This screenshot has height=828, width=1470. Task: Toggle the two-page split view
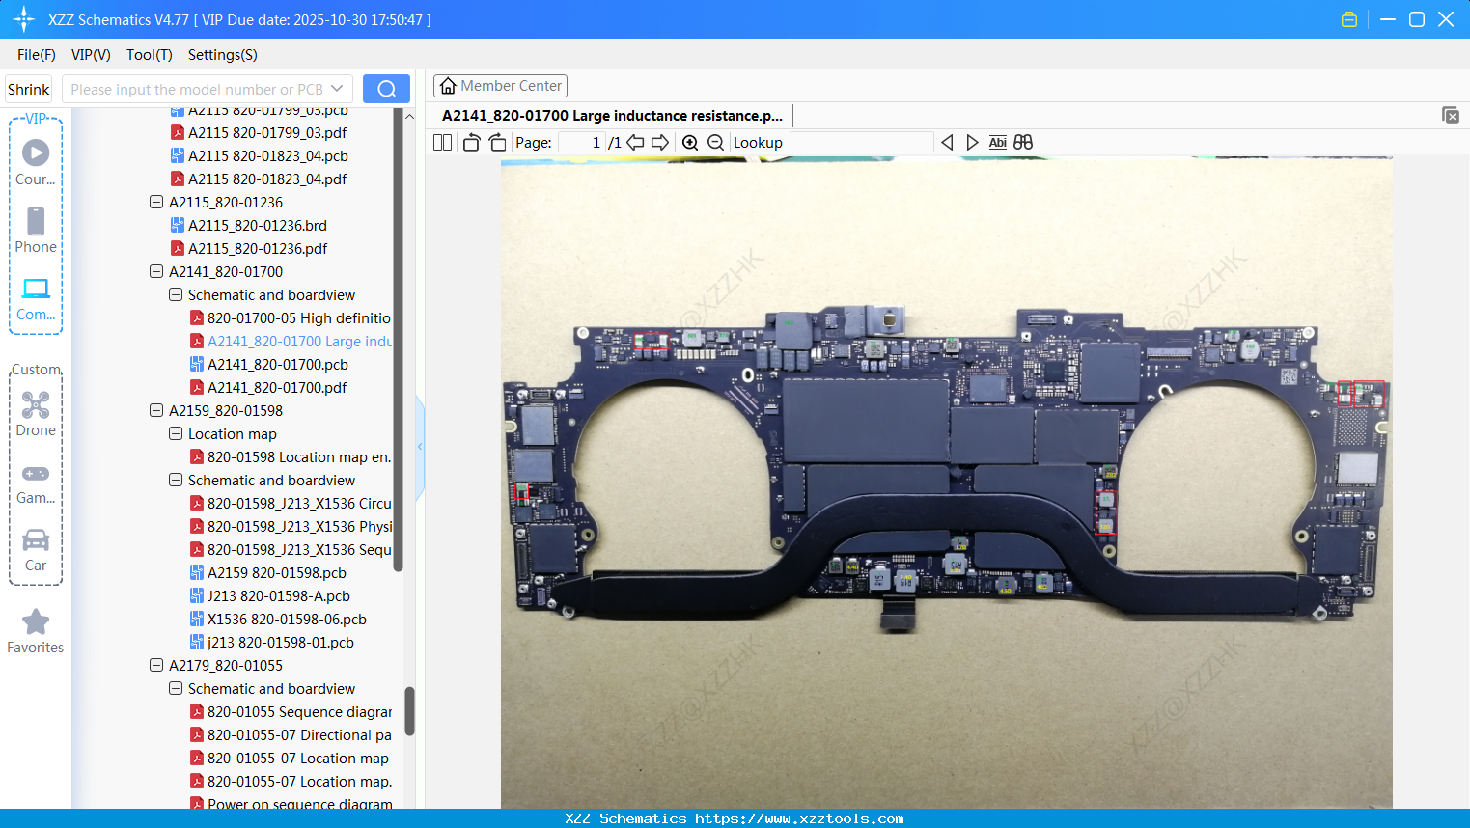(x=442, y=143)
